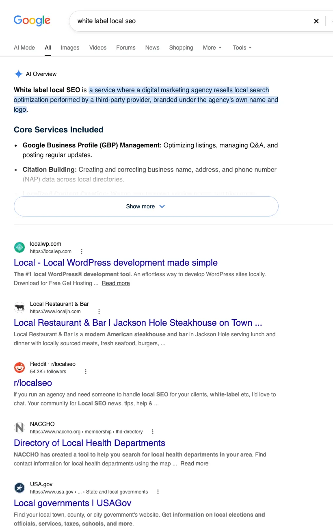Click the NACCHO favicon icon

(19, 428)
